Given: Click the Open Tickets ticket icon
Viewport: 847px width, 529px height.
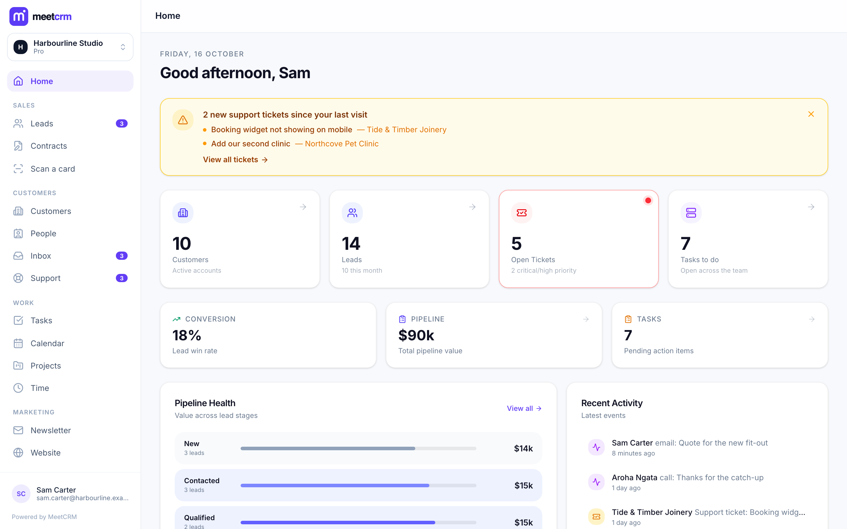Looking at the screenshot, I should [x=521, y=213].
